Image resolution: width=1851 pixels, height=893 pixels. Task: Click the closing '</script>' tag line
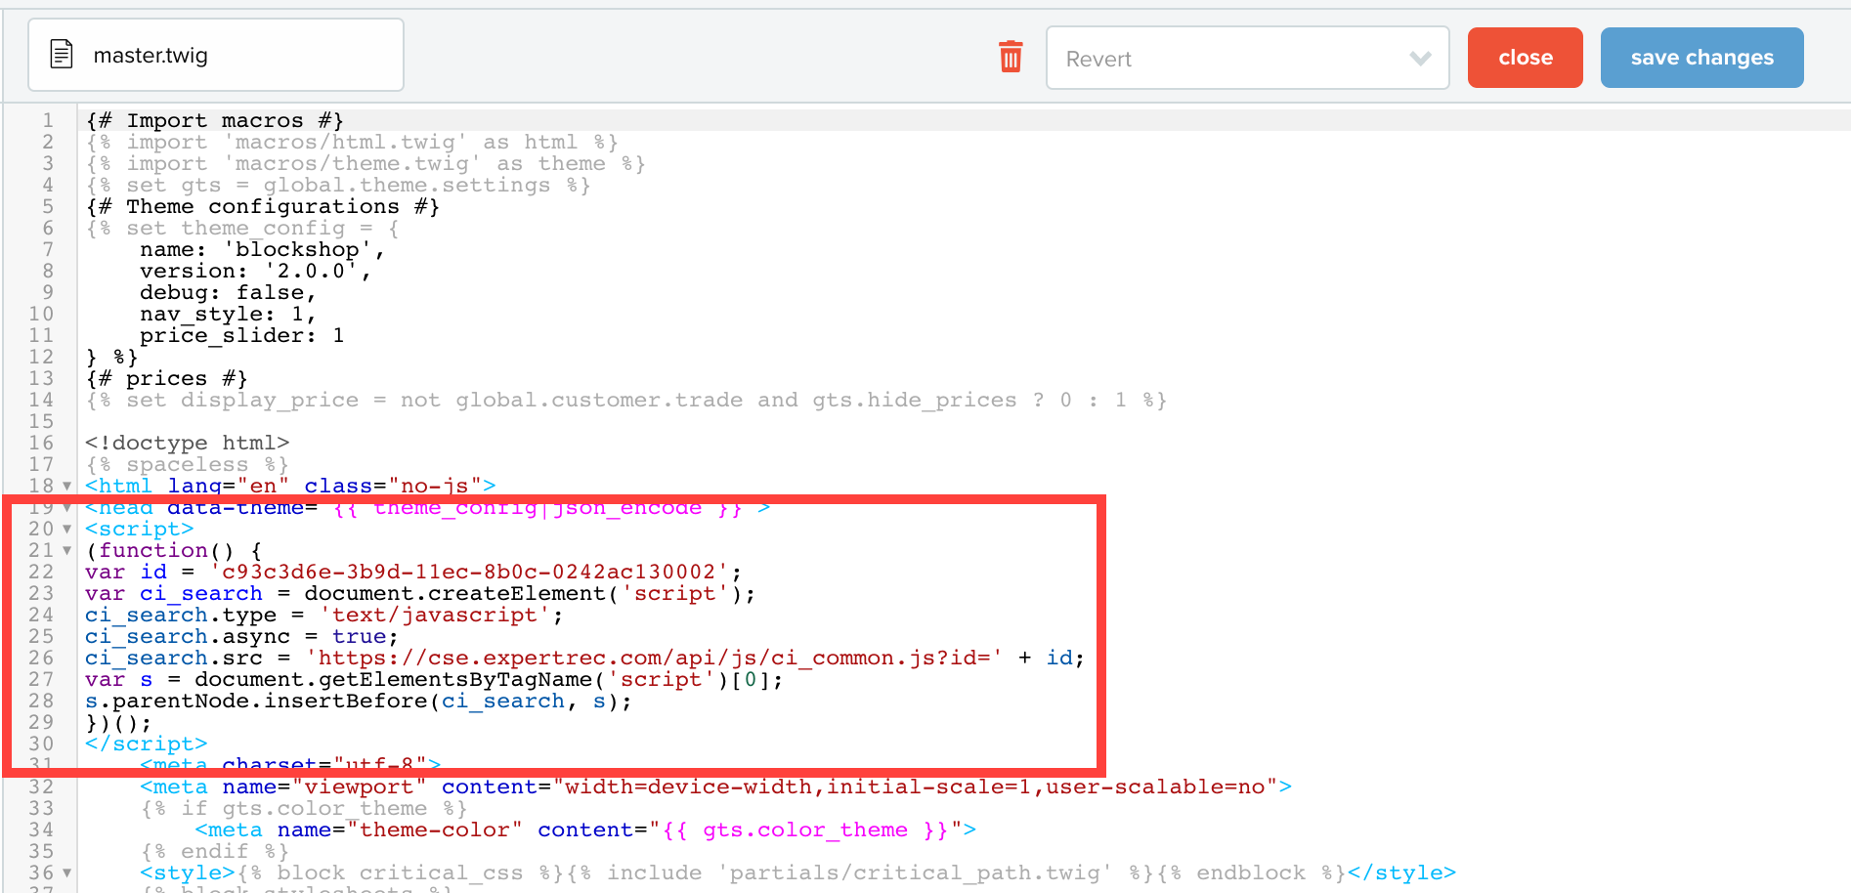(147, 744)
